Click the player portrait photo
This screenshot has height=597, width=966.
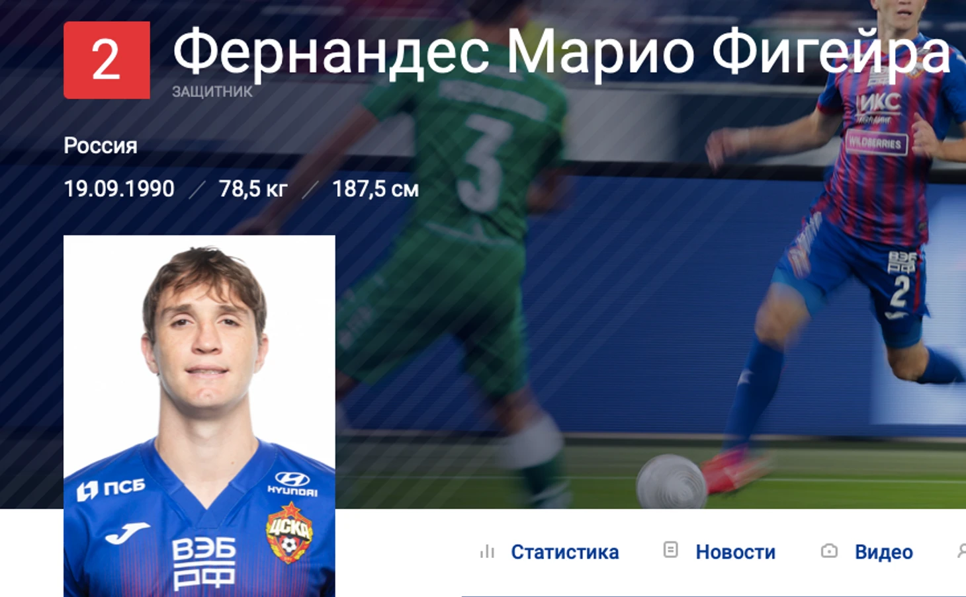pos(199,416)
